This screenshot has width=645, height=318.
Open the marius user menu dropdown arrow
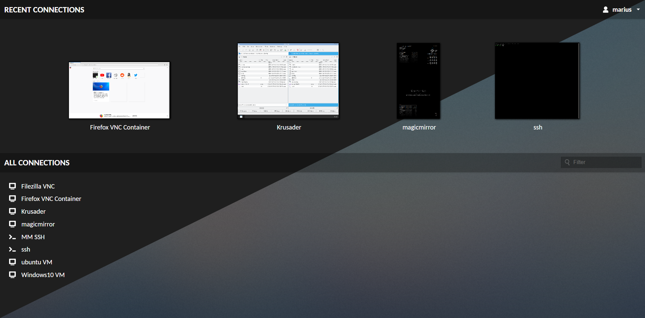[x=638, y=10]
